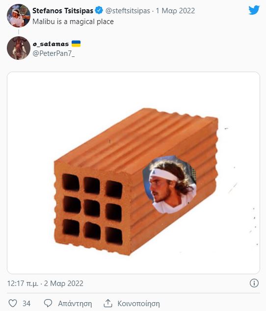
Task: Click the reply speech bubble icon
Action: (48, 303)
